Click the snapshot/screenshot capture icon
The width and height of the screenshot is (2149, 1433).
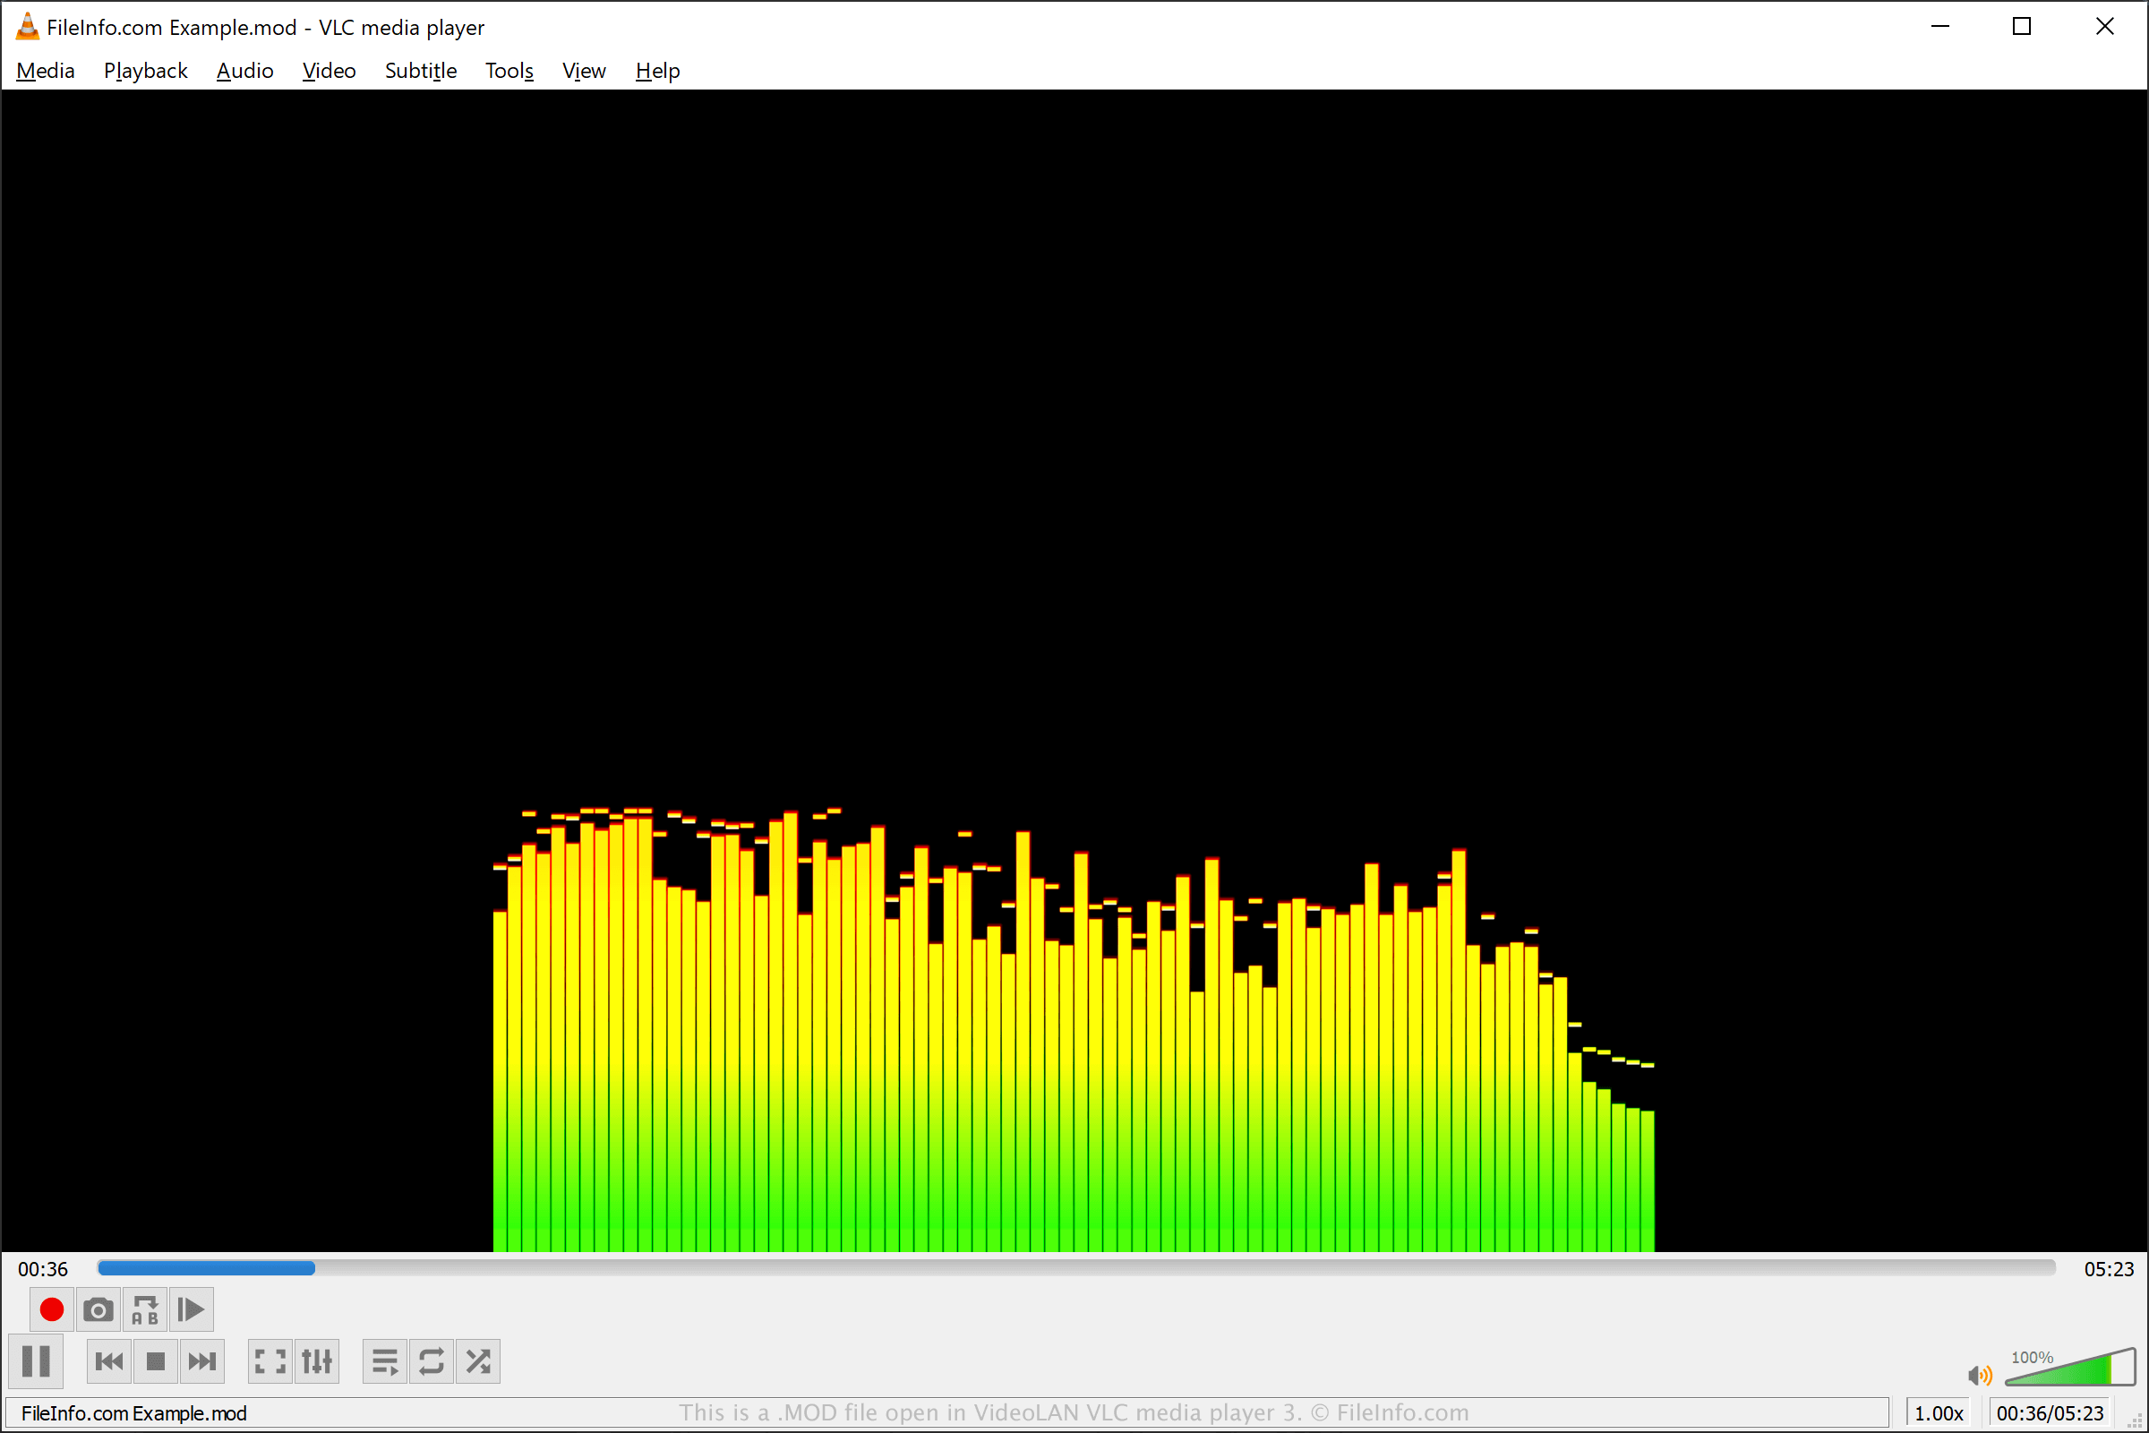pos(99,1309)
